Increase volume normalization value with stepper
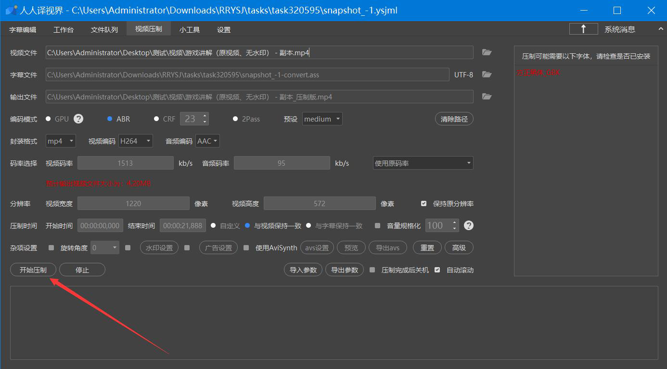Viewport: 667px width, 369px height. tap(455, 222)
